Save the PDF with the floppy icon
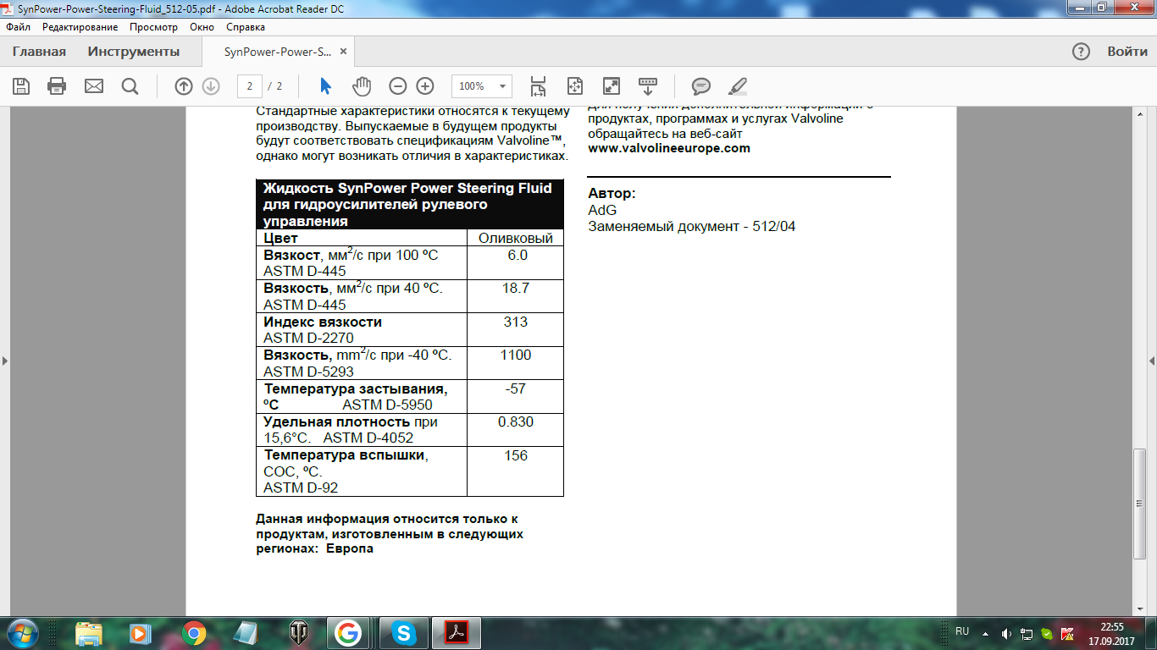Screen dimensions: 1157x650 [x=21, y=86]
